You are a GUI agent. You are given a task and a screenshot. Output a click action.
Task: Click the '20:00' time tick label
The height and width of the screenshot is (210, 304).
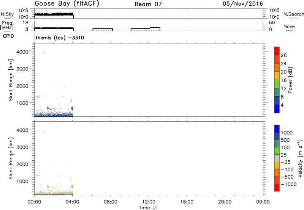point(225,202)
